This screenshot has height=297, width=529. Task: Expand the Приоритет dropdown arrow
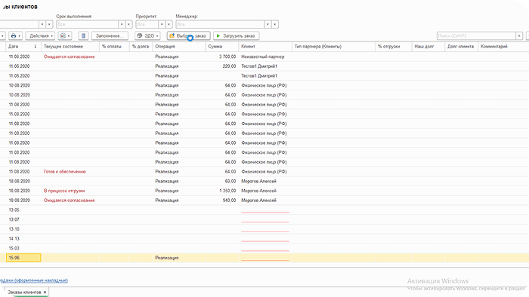pyautogui.click(x=162, y=24)
